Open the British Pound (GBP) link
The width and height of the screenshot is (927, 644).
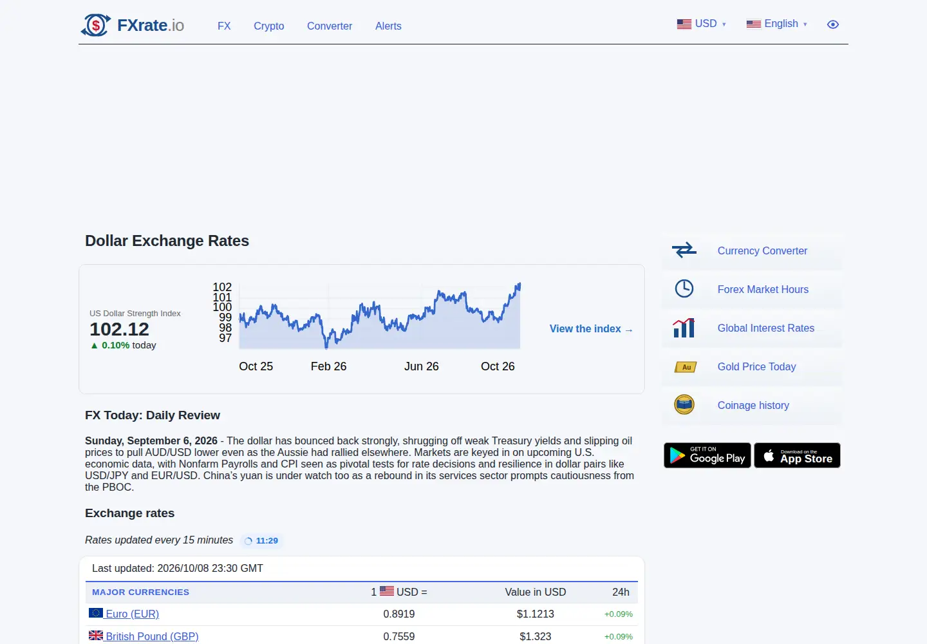(152, 636)
